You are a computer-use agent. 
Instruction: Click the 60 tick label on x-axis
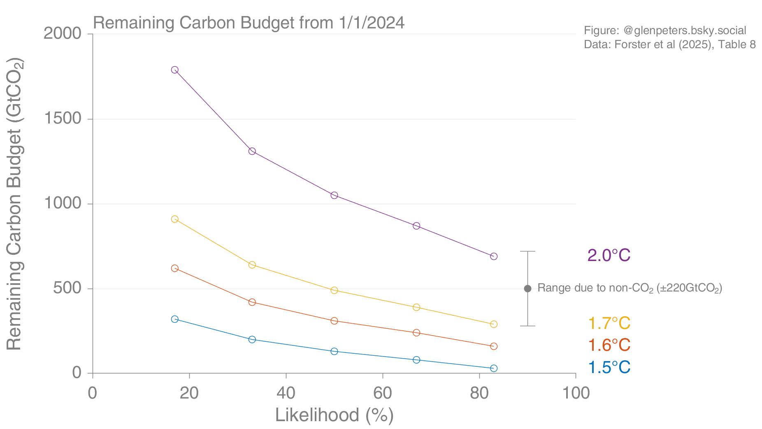382,393
